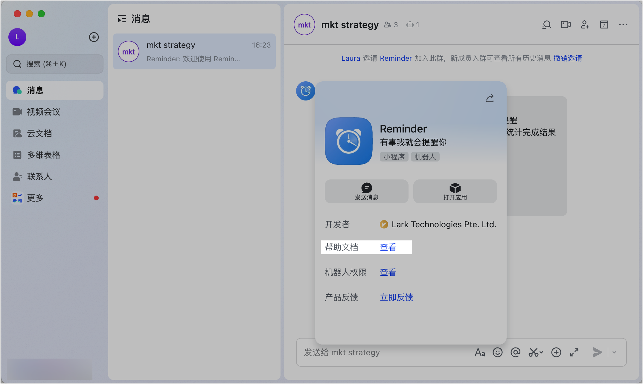View the 机器人权限 permissions
Image resolution: width=643 pixels, height=384 pixels.
click(x=388, y=272)
